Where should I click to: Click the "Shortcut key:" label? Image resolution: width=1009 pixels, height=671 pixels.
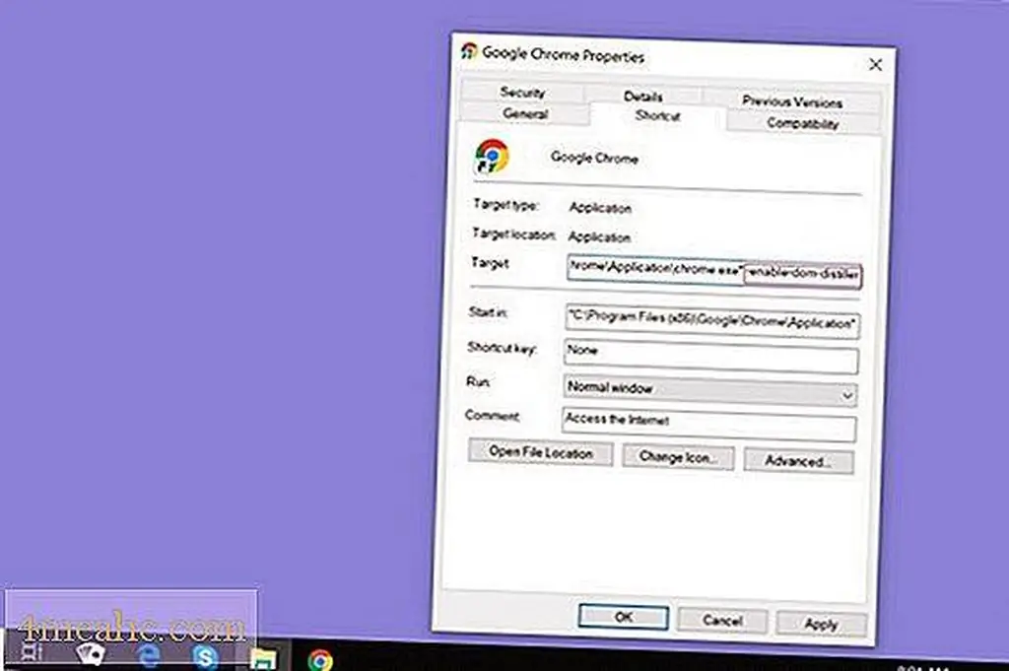[x=502, y=348]
